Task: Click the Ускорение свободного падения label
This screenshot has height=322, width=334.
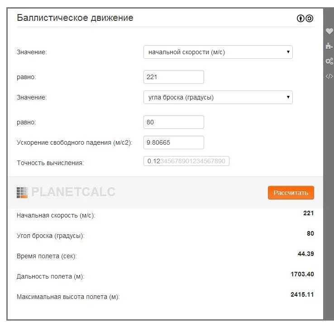Action: tap(74, 143)
